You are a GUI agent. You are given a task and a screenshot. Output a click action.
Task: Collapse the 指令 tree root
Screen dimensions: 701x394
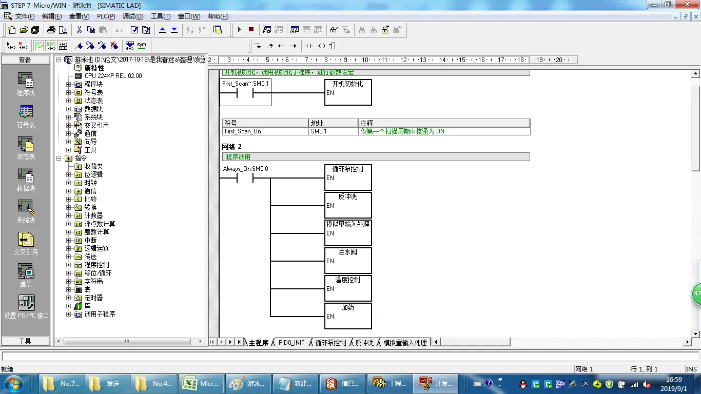tap(59, 158)
